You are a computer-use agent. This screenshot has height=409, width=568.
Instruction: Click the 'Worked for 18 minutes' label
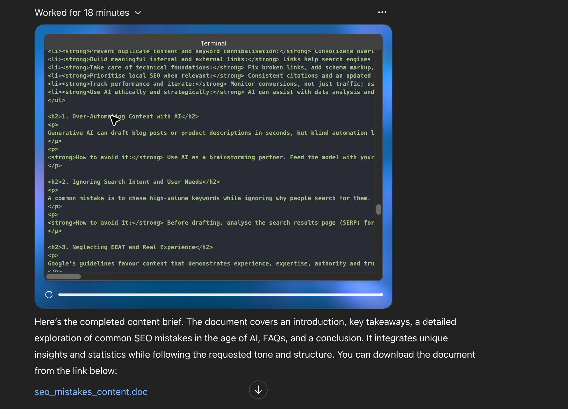[x=82, y=13]
